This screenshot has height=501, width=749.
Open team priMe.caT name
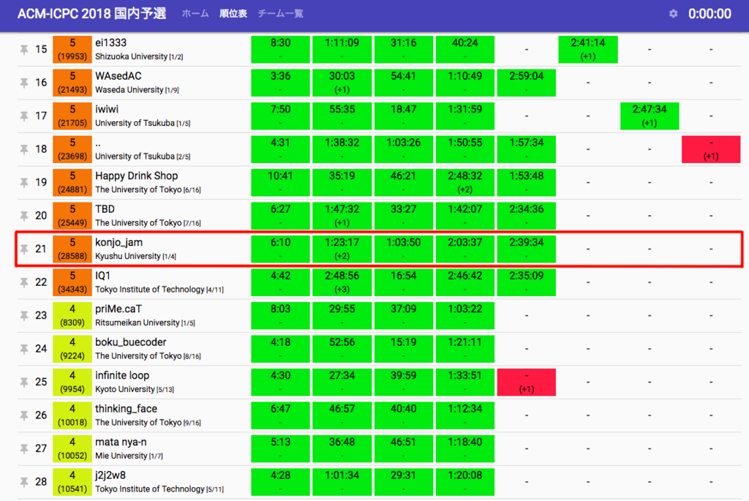pos(118,309)
